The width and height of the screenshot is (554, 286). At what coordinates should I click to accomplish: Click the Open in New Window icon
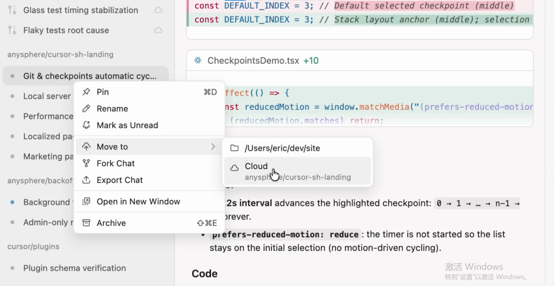[86, 201]
